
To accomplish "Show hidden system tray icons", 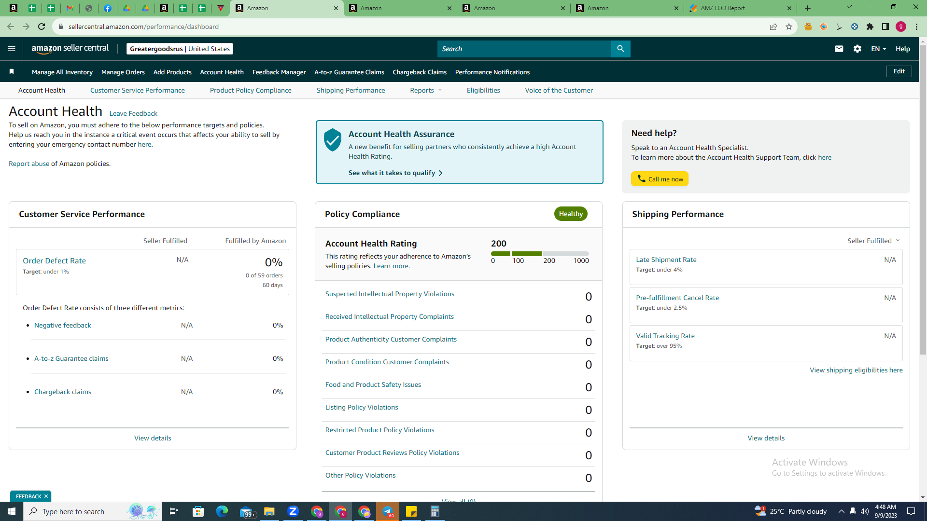I will (x=842, y=511).
